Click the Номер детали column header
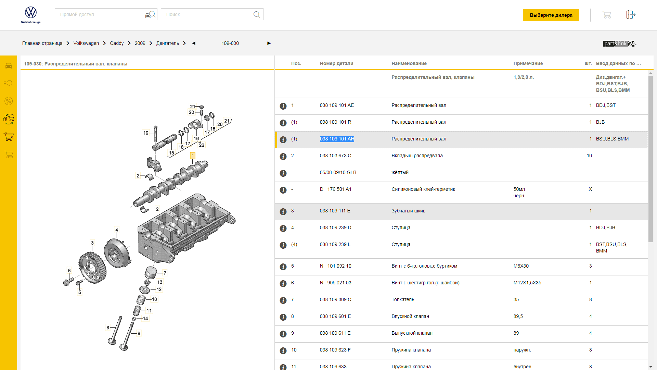 pyautogui.click(x=336, y=63)
